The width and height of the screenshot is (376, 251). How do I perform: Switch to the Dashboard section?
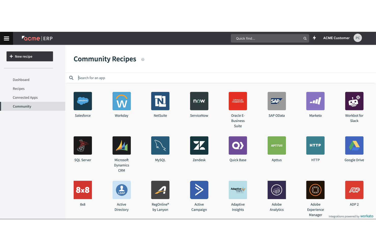[x=21, y=80]
